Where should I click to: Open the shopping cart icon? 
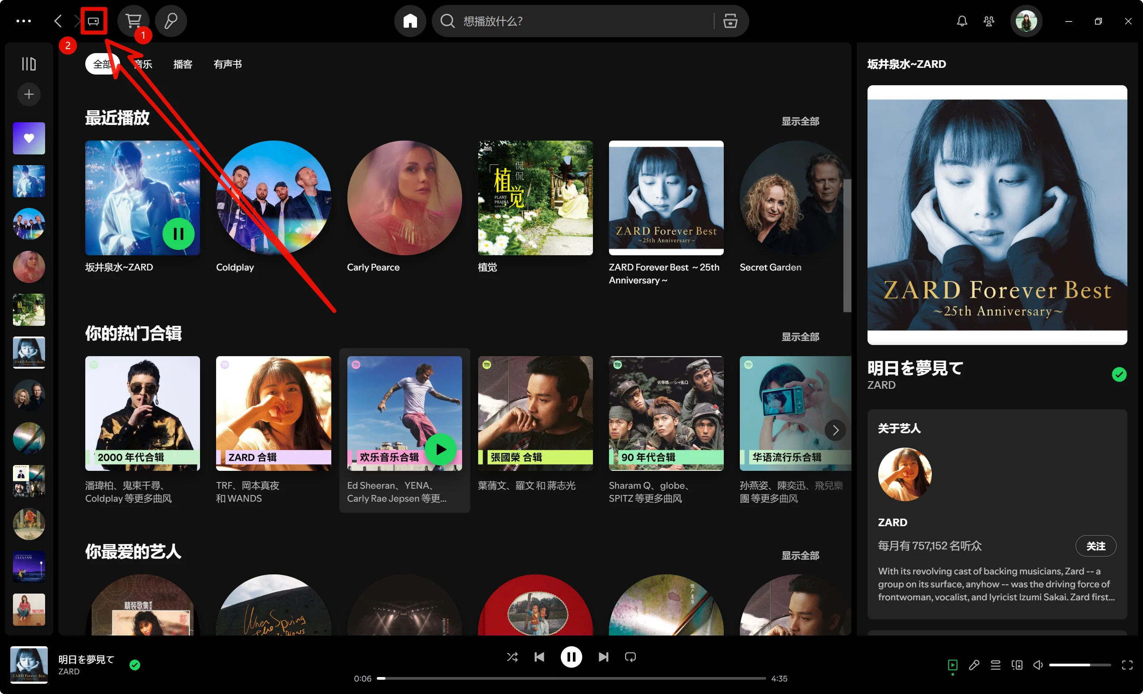tap(133, 21)
